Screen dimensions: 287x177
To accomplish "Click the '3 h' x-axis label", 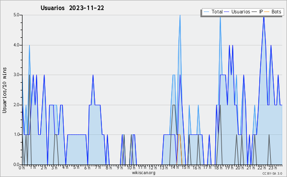I will [54, 168].
